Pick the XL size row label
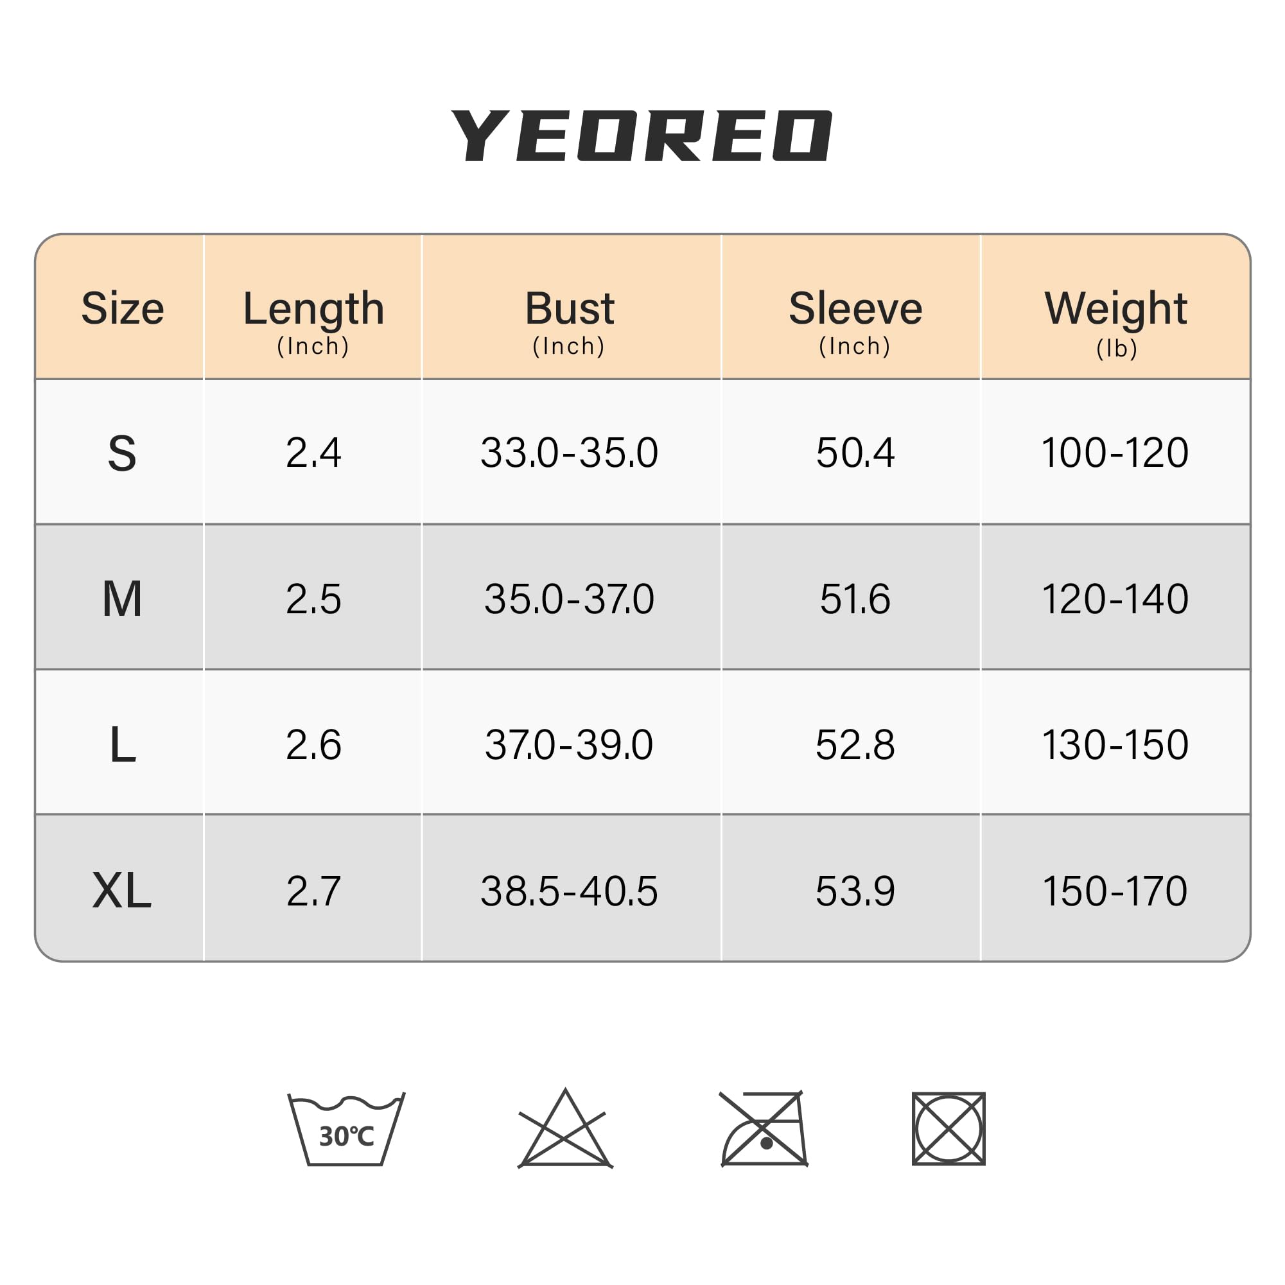The width and height of the screenshot is (1285, 1285). pos(123,891)
